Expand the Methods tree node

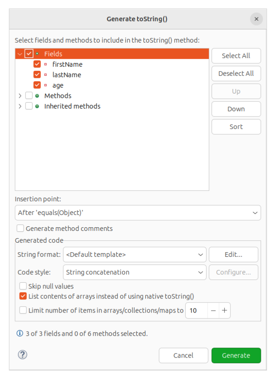coord(20,96)
